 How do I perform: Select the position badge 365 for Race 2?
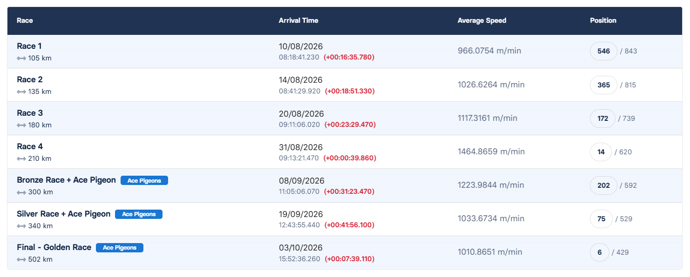603,85
